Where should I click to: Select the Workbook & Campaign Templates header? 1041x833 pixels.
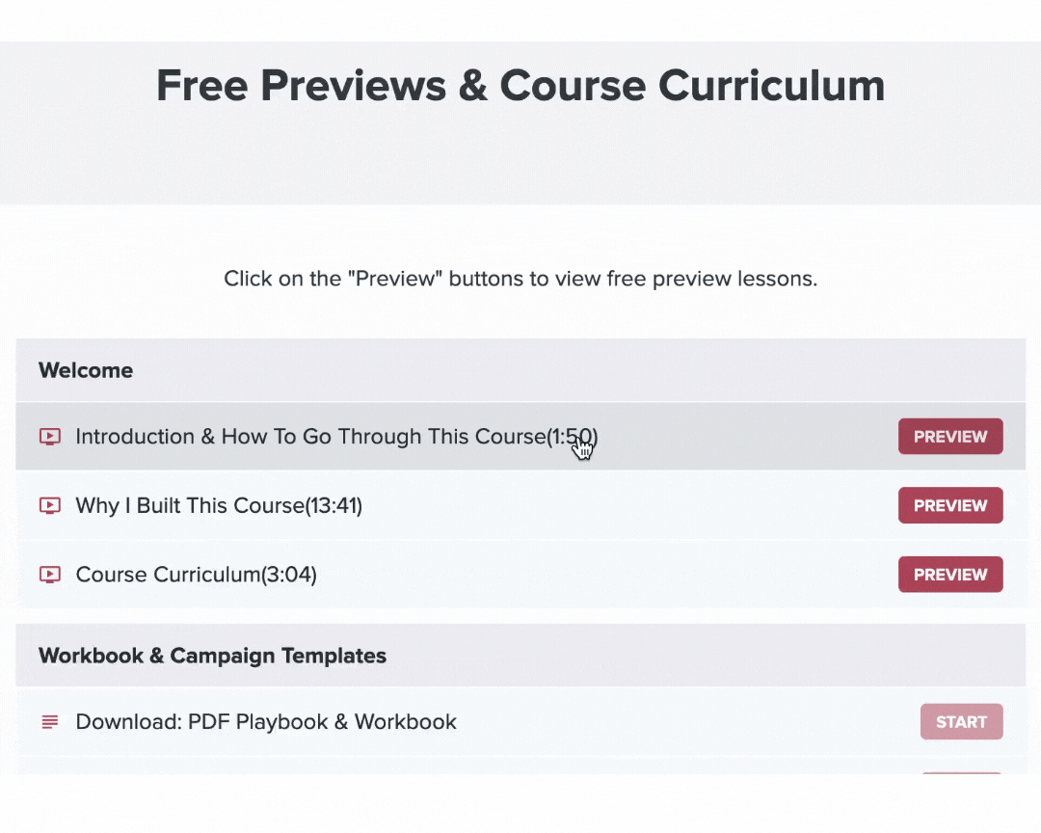pyautogui.click(x=520, y=655)
